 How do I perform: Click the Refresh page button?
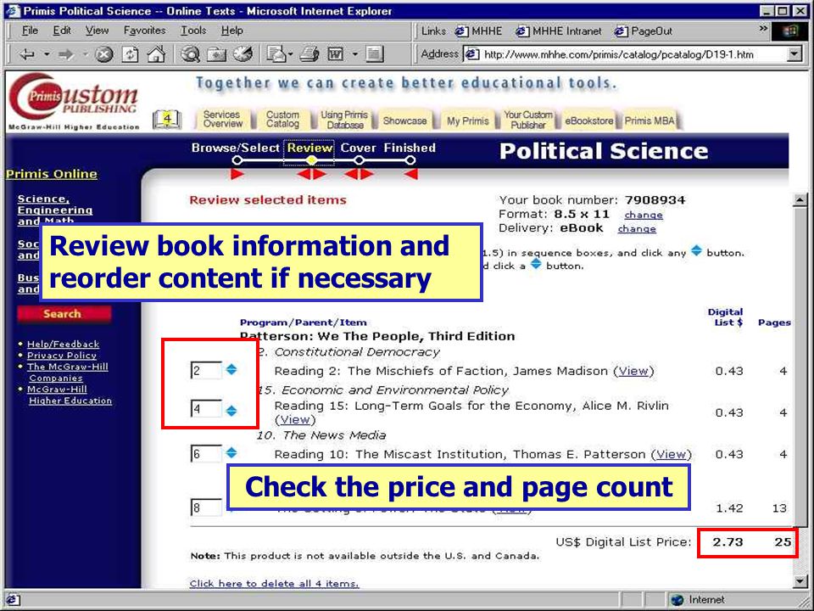(x=130, y=54)
